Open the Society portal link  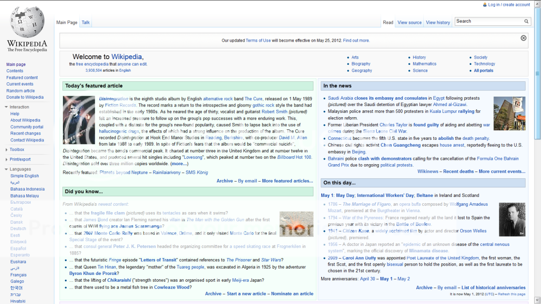[x=480, y=57]
